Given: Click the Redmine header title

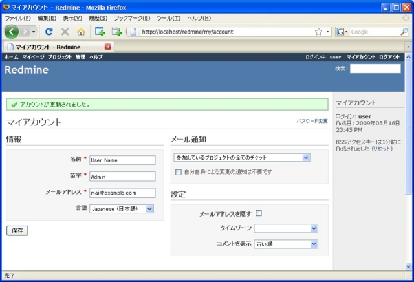Looking at the screenshot, I should click(x=27, y=70).
